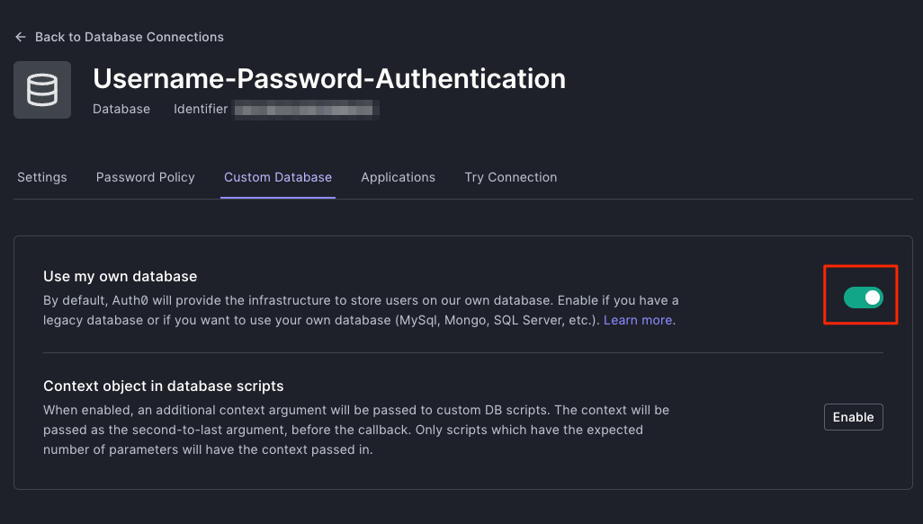
Task: Click the database cylinder icon
Action: (42, 90)
